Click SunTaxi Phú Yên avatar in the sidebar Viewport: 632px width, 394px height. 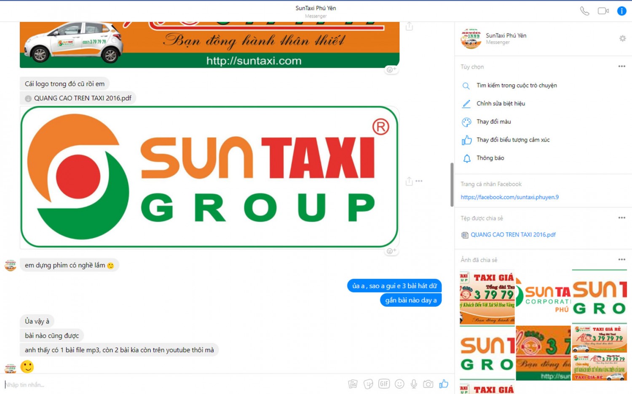coord(471,39)
